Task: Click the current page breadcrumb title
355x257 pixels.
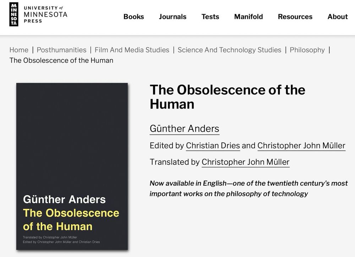Action: (x=61, y=60)
